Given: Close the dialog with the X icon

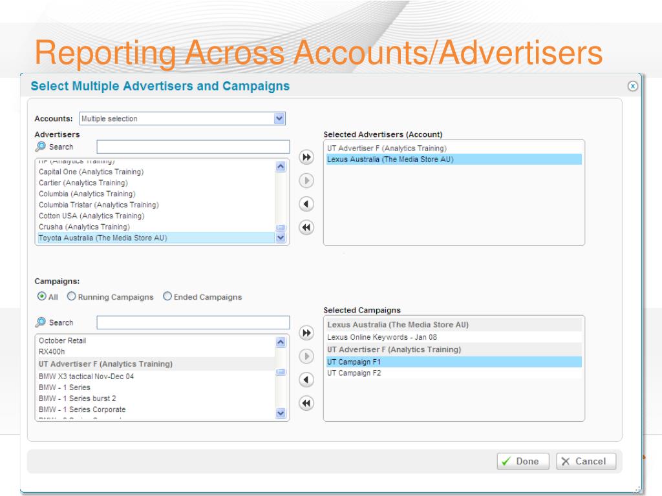Looking at the screenshot, I should coord(632,86).
